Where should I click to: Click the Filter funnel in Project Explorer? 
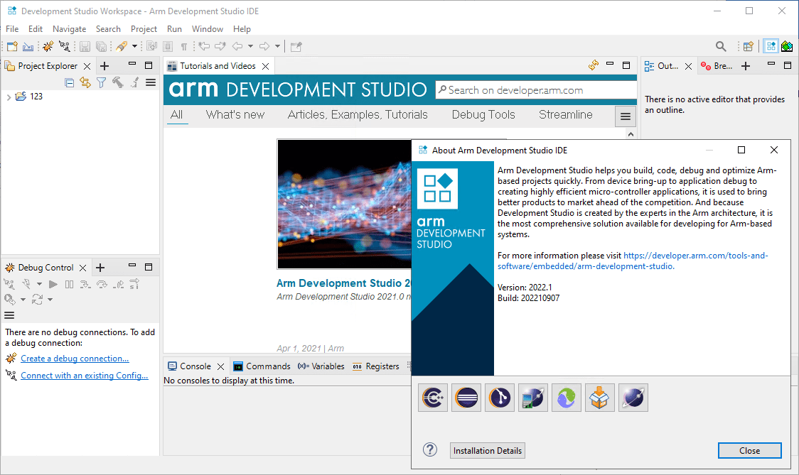102,82
